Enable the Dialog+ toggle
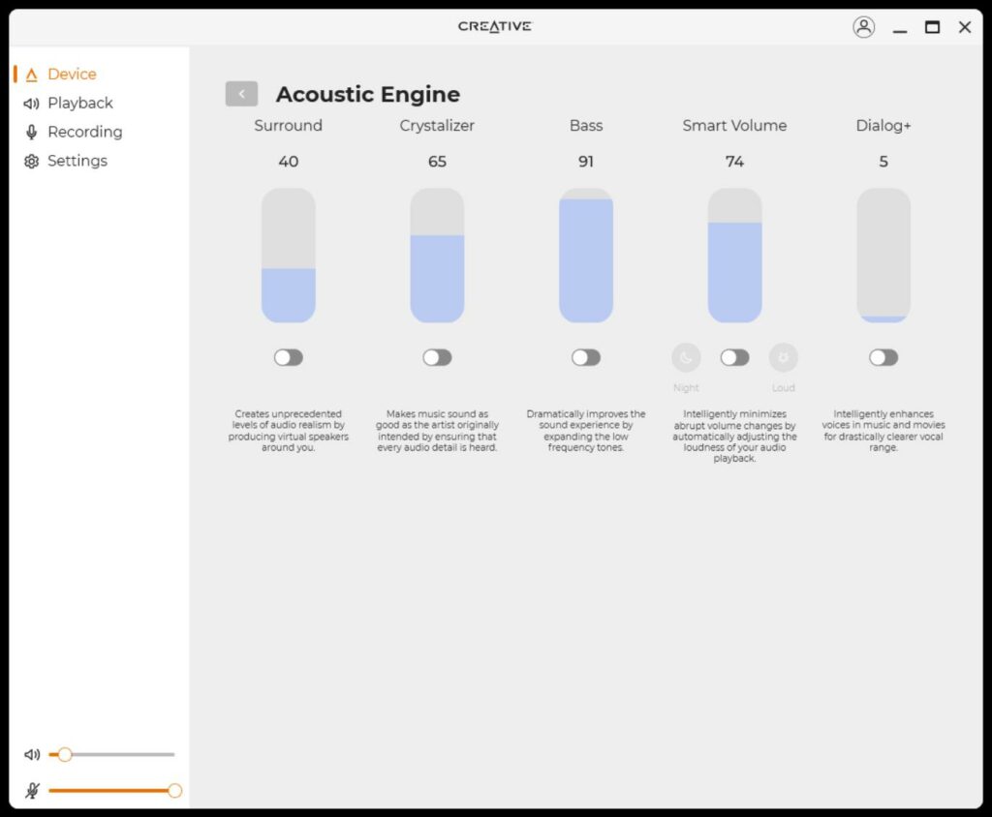This screenshot has height=817, width=992. tap(883, 358)
